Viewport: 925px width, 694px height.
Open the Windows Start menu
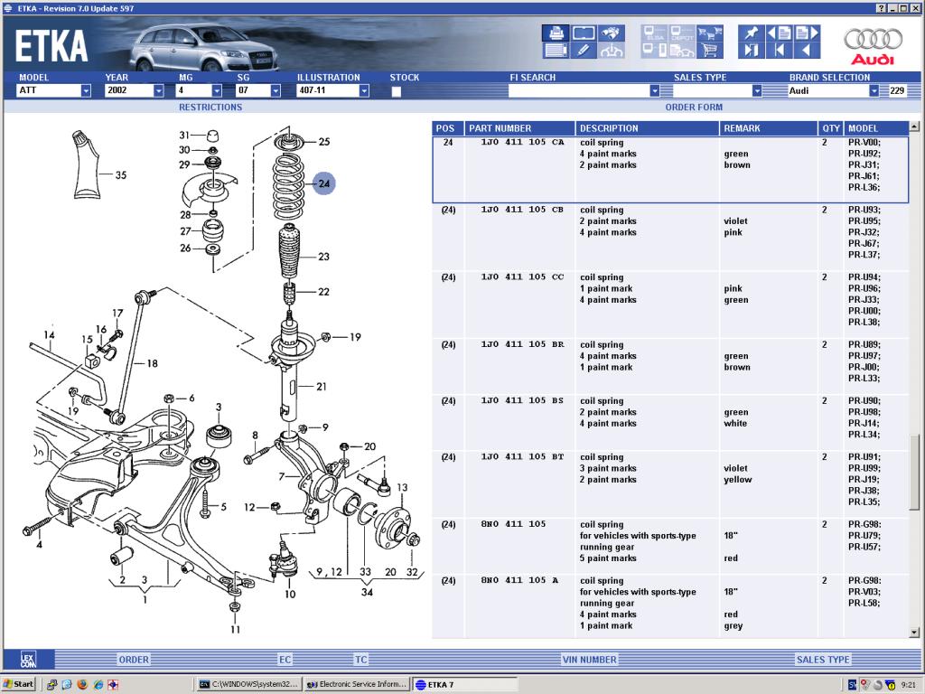click(19, 685)
